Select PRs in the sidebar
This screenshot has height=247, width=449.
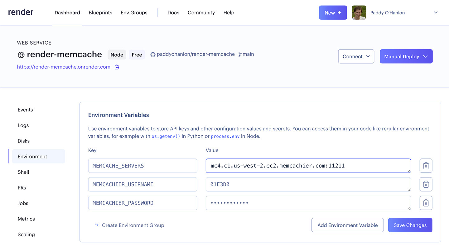[22, 188]
